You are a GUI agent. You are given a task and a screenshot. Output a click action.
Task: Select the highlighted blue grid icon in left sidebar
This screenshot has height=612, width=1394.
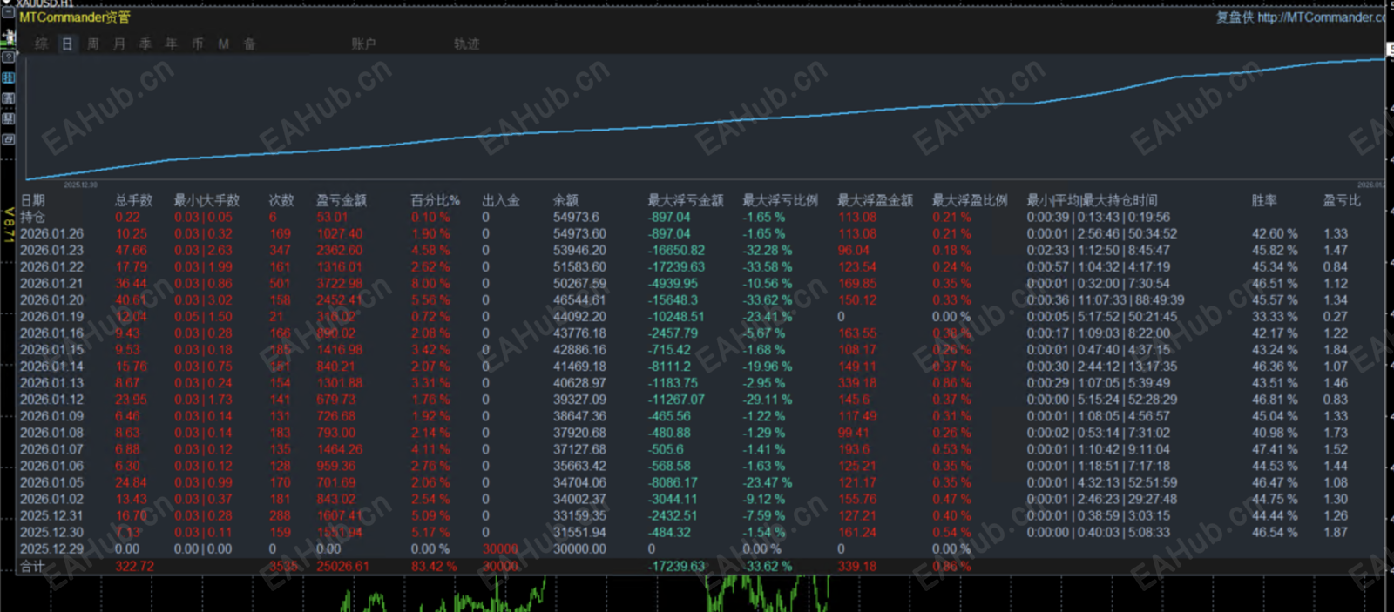tap(8, 78)
